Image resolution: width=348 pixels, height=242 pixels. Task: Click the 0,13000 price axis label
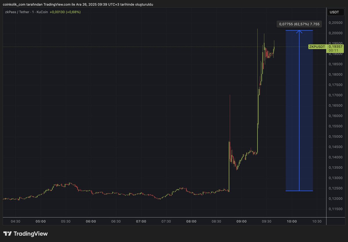(x=336, y=178)
